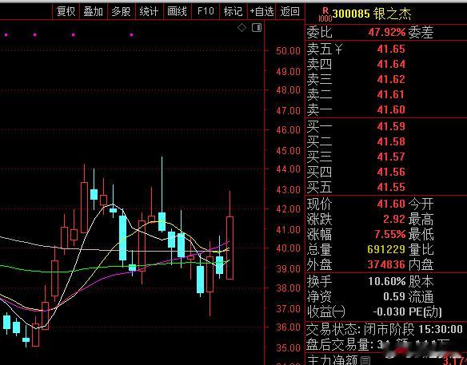Click the small icon beside 主力净额
This screenshot has height=365, width=467.
(x=365, y=360)
